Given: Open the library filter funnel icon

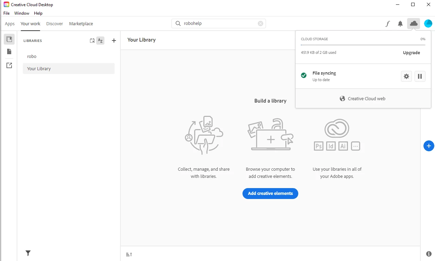Looking at the screenshot, I should (x=28, y=253).
